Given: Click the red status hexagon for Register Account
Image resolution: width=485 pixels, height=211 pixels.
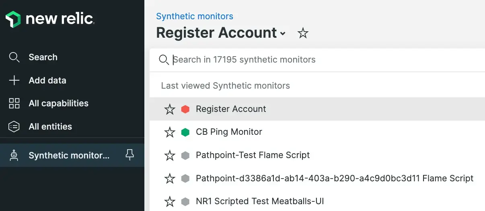Looking at the screenshot, I should click(x=185, y=109).
